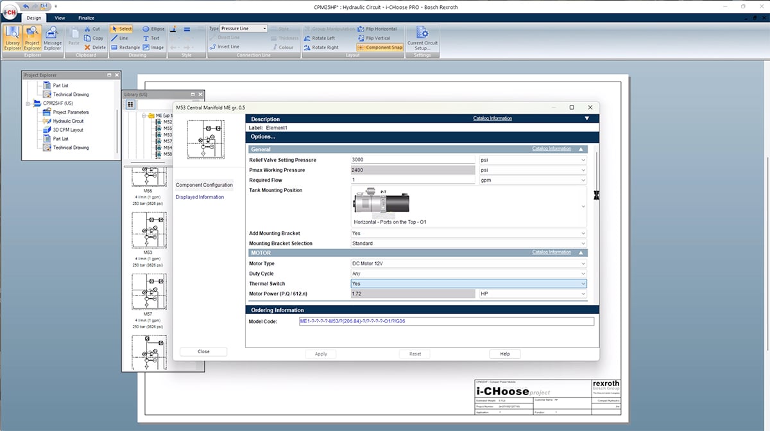770x431 pixels.
Task: Open the Motor Type dropdown
Action: (x=468, y=263)
